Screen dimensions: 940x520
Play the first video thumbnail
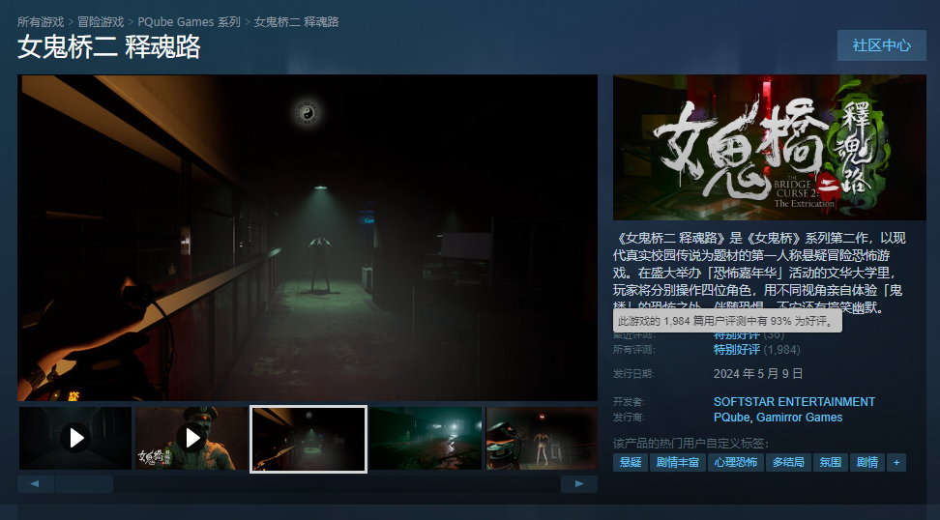pyautogui.click(x=75, y=439)
